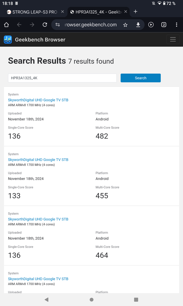Close the HPR3A1325_4K Geekbench tab

[126, 12]
